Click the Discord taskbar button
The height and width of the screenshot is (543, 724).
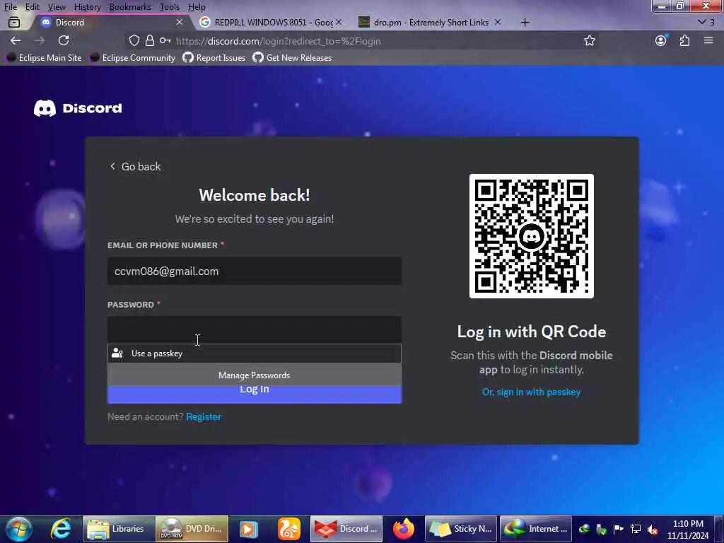(346, 529)
